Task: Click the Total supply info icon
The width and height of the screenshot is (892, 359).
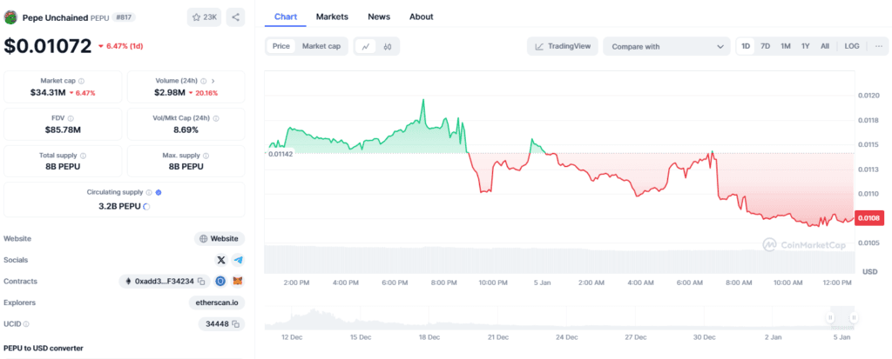Action: pos(83,155)
